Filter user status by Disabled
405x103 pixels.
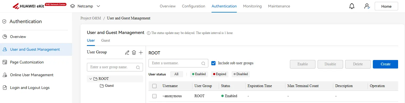point(241,74)
